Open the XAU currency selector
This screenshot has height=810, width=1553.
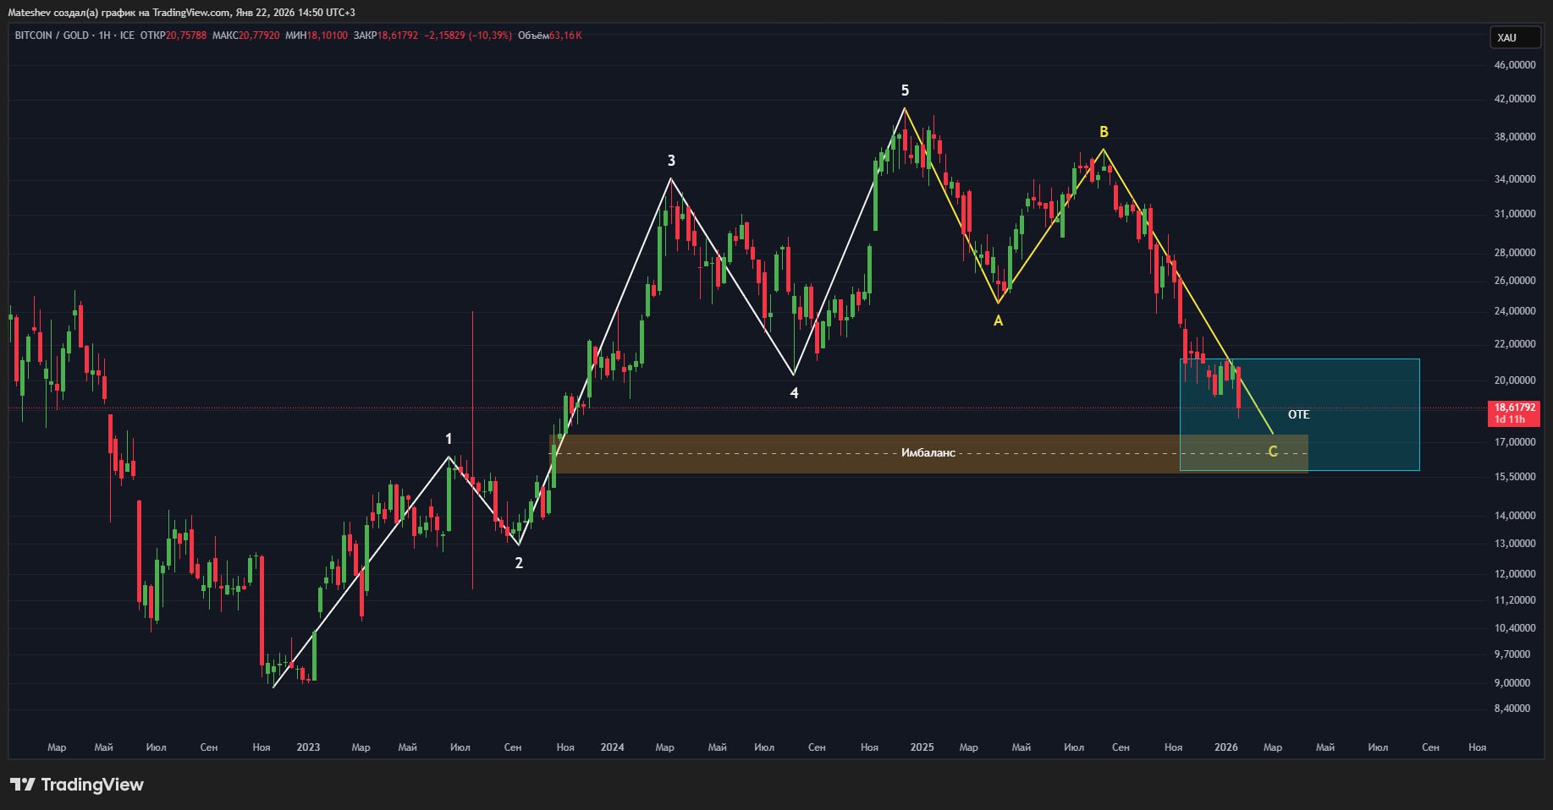[x=1506, y=37]
